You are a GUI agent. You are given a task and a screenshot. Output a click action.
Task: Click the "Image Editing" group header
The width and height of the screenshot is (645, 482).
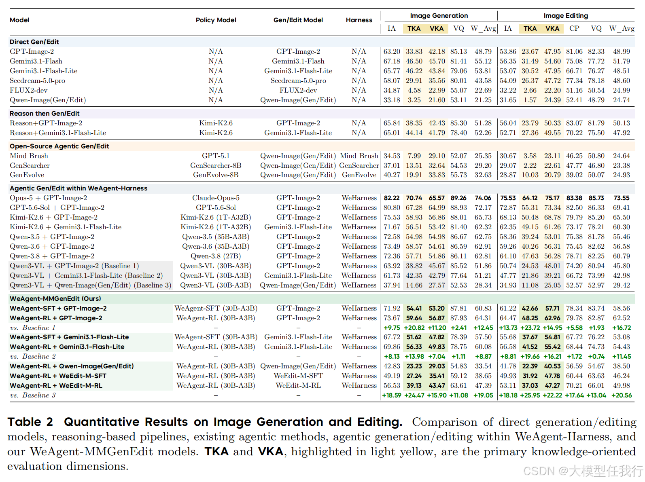point(566,16)
